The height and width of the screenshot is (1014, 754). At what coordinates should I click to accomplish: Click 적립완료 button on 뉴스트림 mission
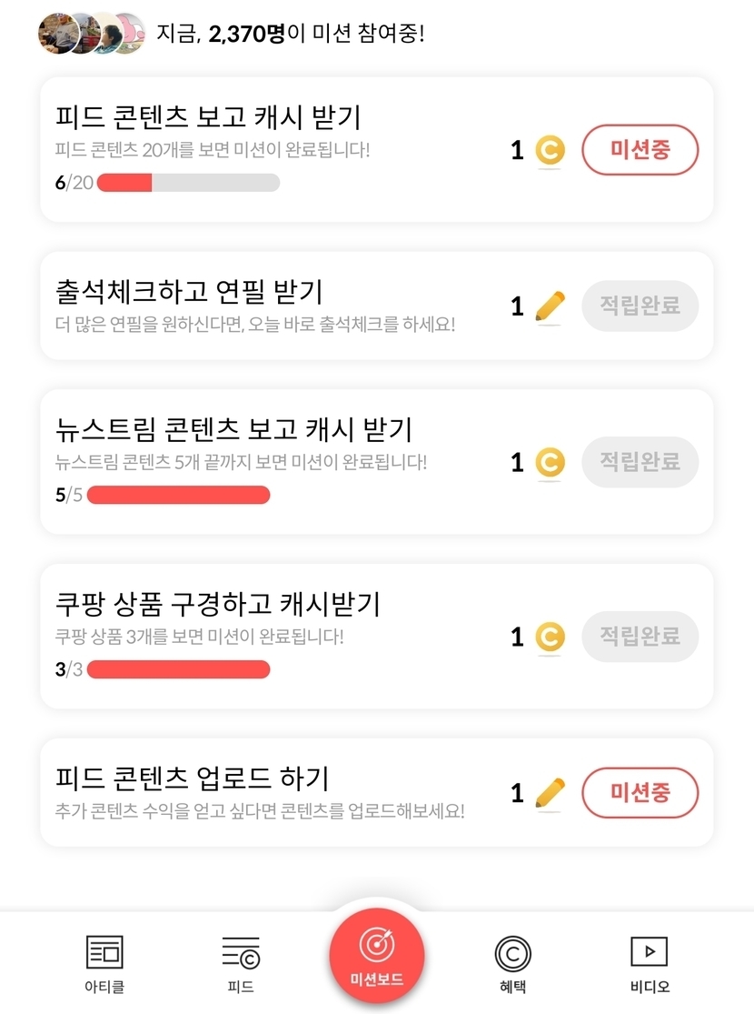640,462
